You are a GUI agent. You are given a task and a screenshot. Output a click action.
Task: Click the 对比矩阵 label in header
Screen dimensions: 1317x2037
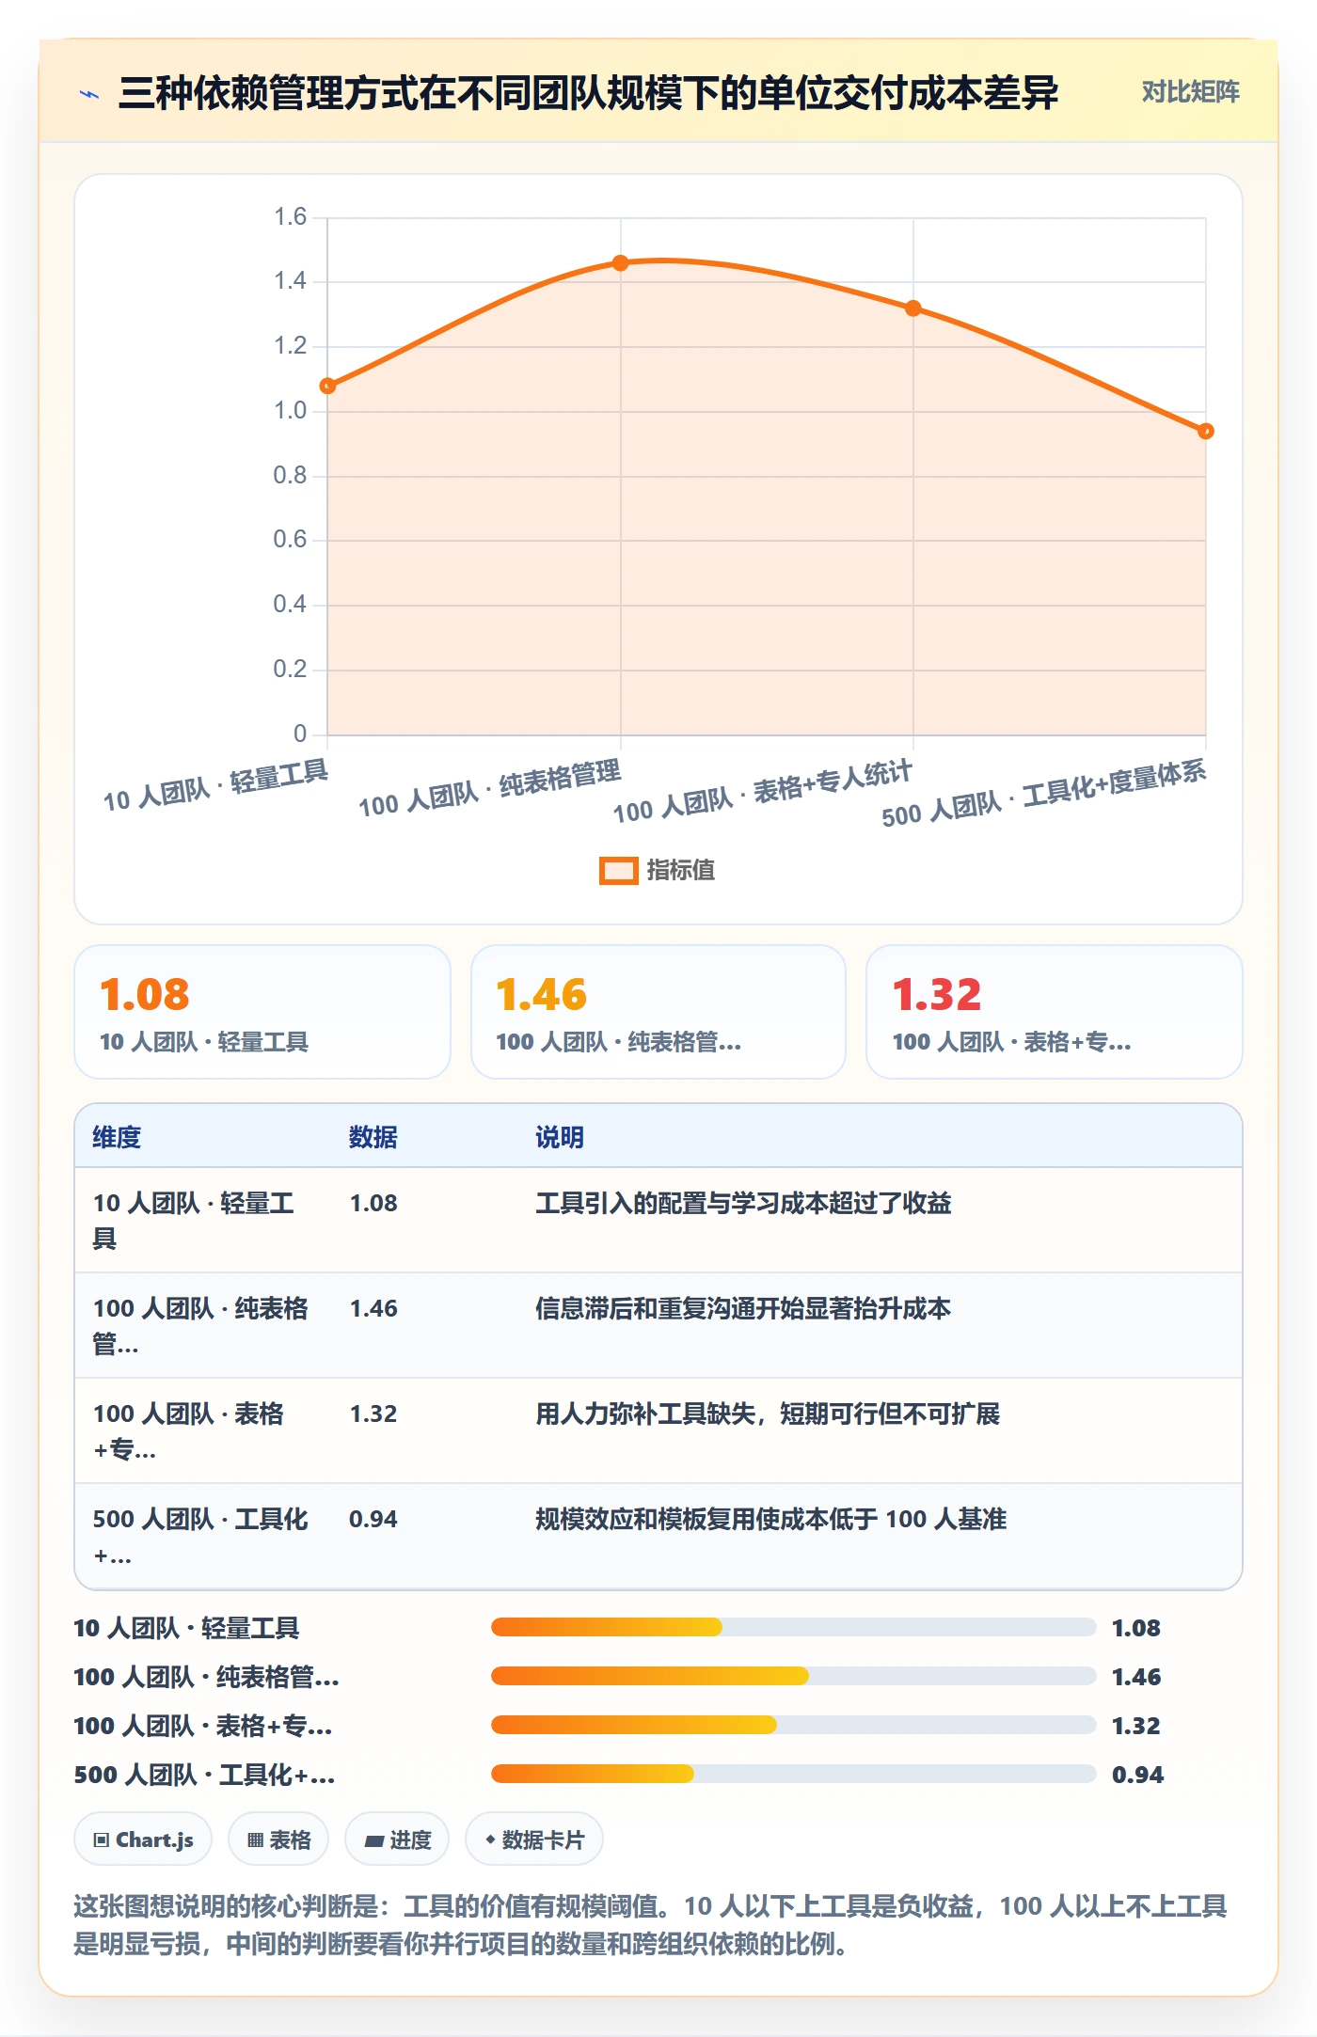[x=1190, y=92]
